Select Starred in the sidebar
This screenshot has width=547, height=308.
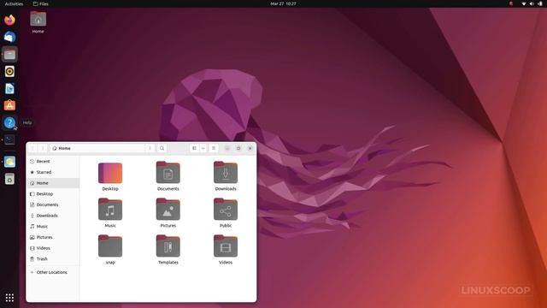pyautogui.click(x=53, y=172)
